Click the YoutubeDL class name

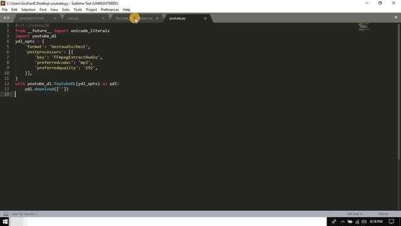tap(65, 83)
